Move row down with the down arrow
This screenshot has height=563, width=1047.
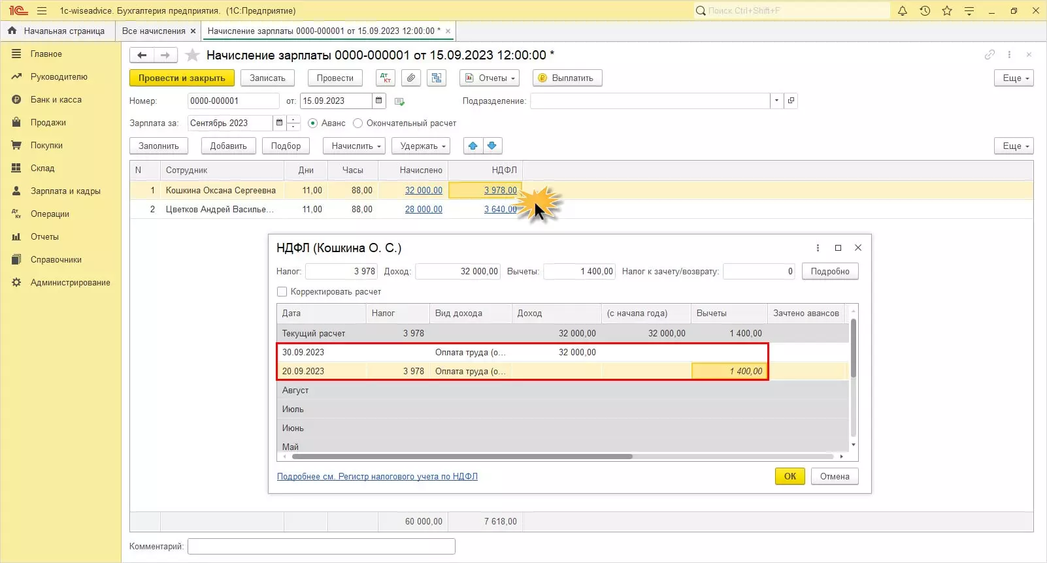(492, 146)
